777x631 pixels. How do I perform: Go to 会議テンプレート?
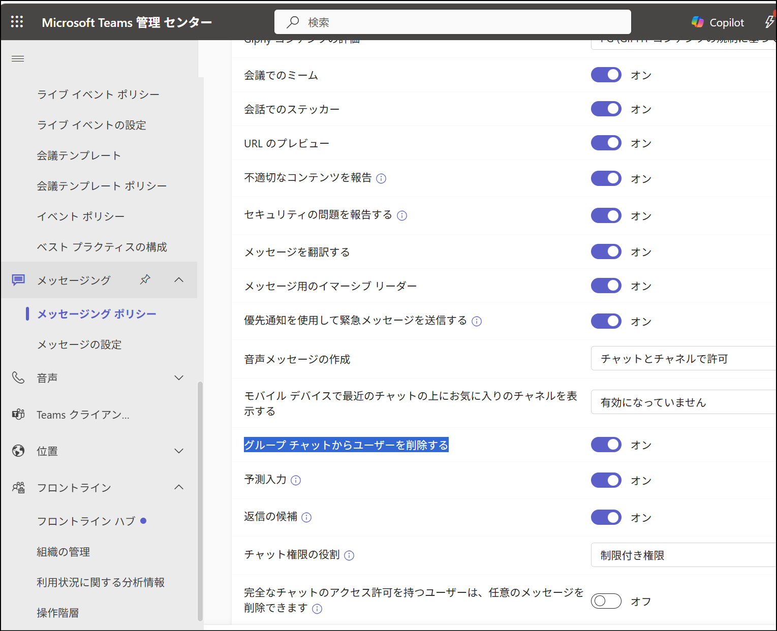[x=79, y=155]
